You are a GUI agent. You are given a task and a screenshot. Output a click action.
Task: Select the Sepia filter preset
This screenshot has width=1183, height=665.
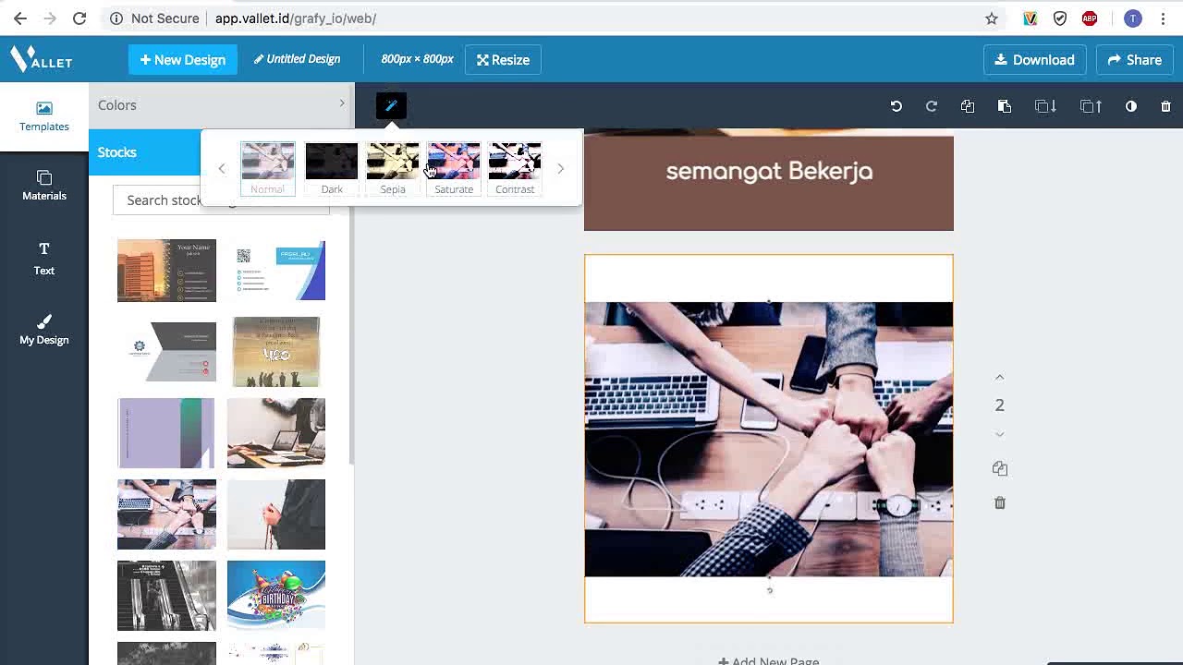coord(393,168)
